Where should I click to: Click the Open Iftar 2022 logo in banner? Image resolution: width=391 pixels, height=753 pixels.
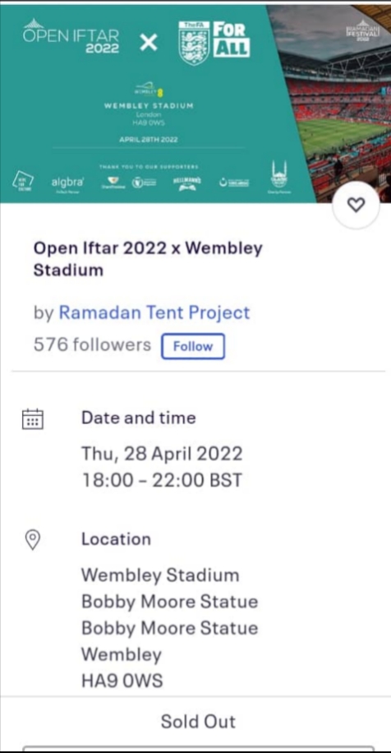71,36
